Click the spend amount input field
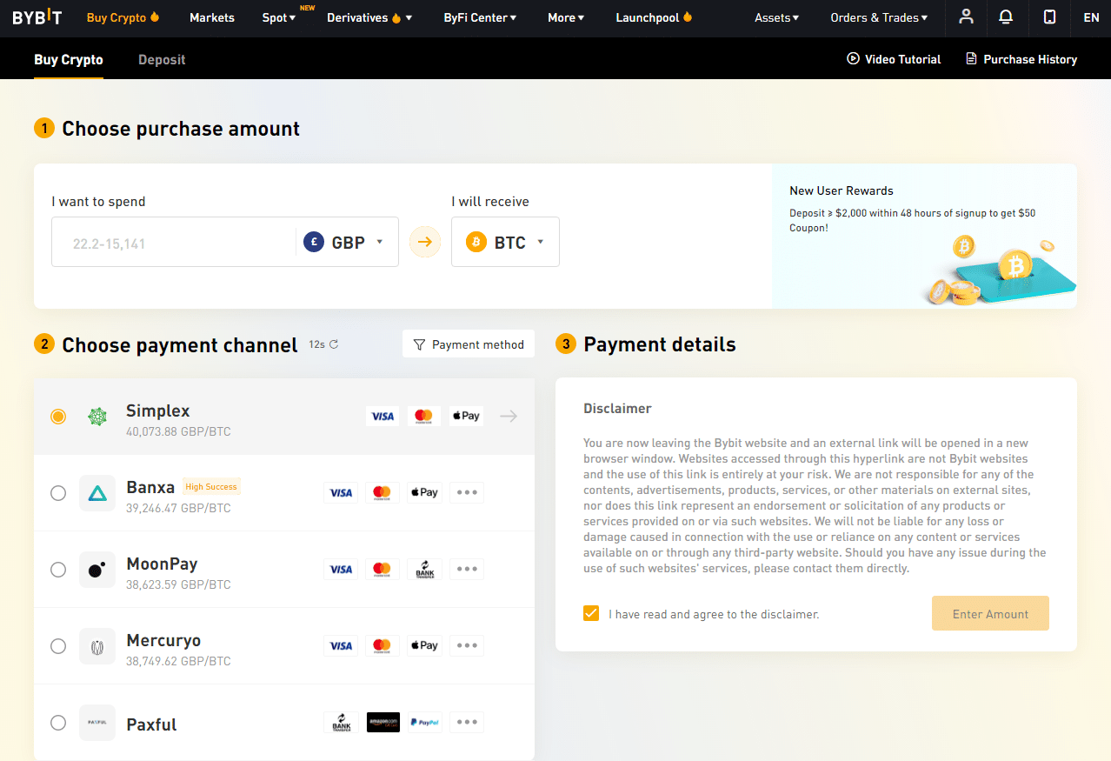Screen dimensions: 1111x761 174,243
